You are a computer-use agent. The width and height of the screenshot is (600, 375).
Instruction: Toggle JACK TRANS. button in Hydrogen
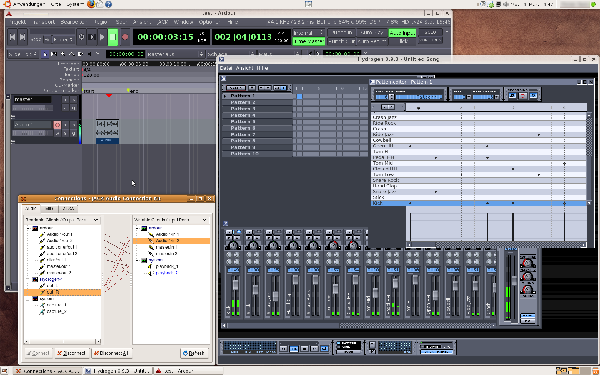tap(436, 352)
